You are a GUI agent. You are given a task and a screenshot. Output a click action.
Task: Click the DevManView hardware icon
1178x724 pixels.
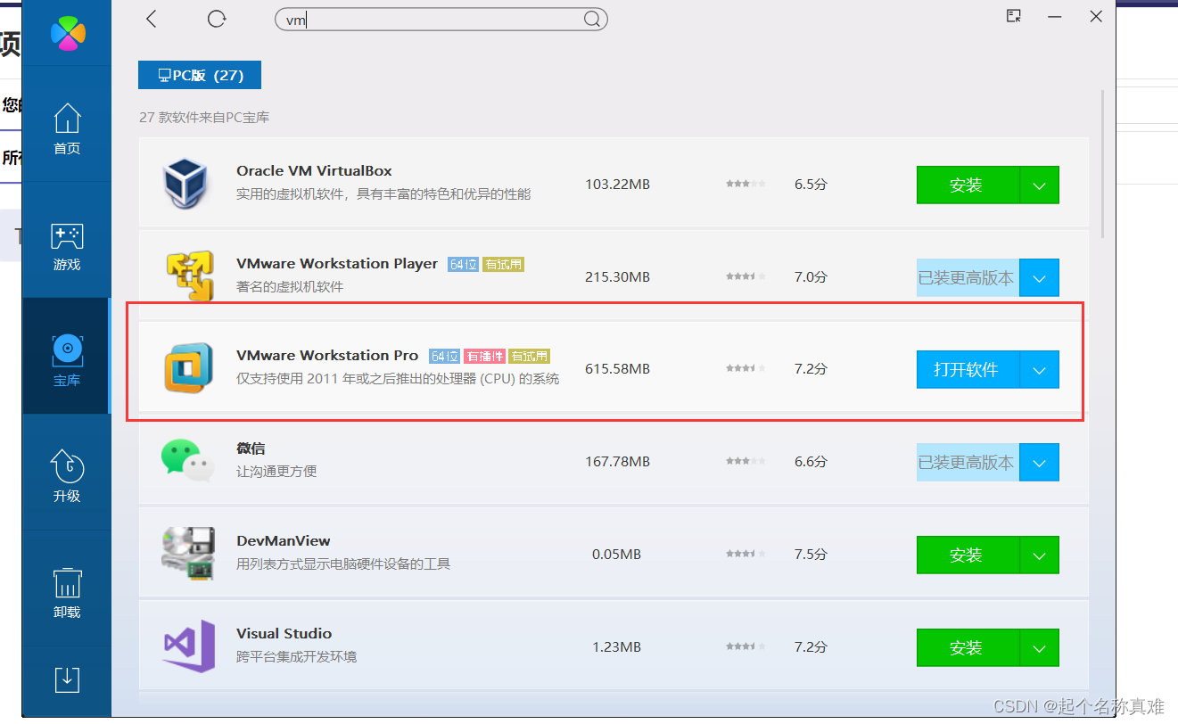[187, 553]
